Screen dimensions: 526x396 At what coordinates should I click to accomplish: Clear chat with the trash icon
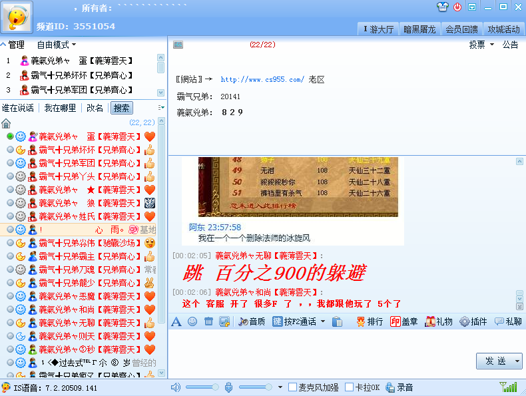point(208,322)
